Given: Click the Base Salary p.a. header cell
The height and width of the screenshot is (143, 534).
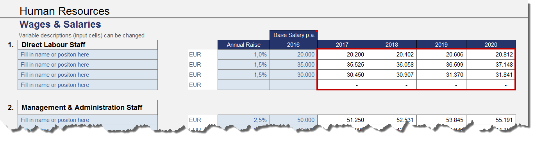Looking at the screenshot, I should 293,35.
